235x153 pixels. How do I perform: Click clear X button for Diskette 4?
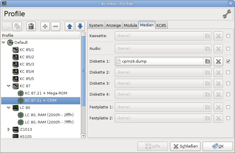[x=218, y=94]
